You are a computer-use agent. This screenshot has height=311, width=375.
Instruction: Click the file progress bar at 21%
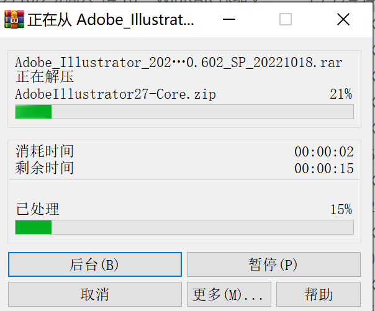coord(184,112)
